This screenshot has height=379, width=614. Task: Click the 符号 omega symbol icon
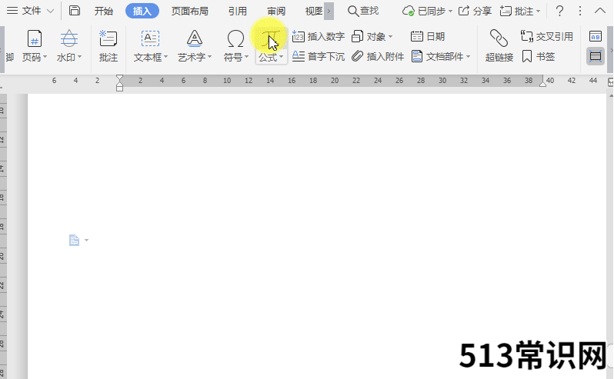tap(235, 39)
